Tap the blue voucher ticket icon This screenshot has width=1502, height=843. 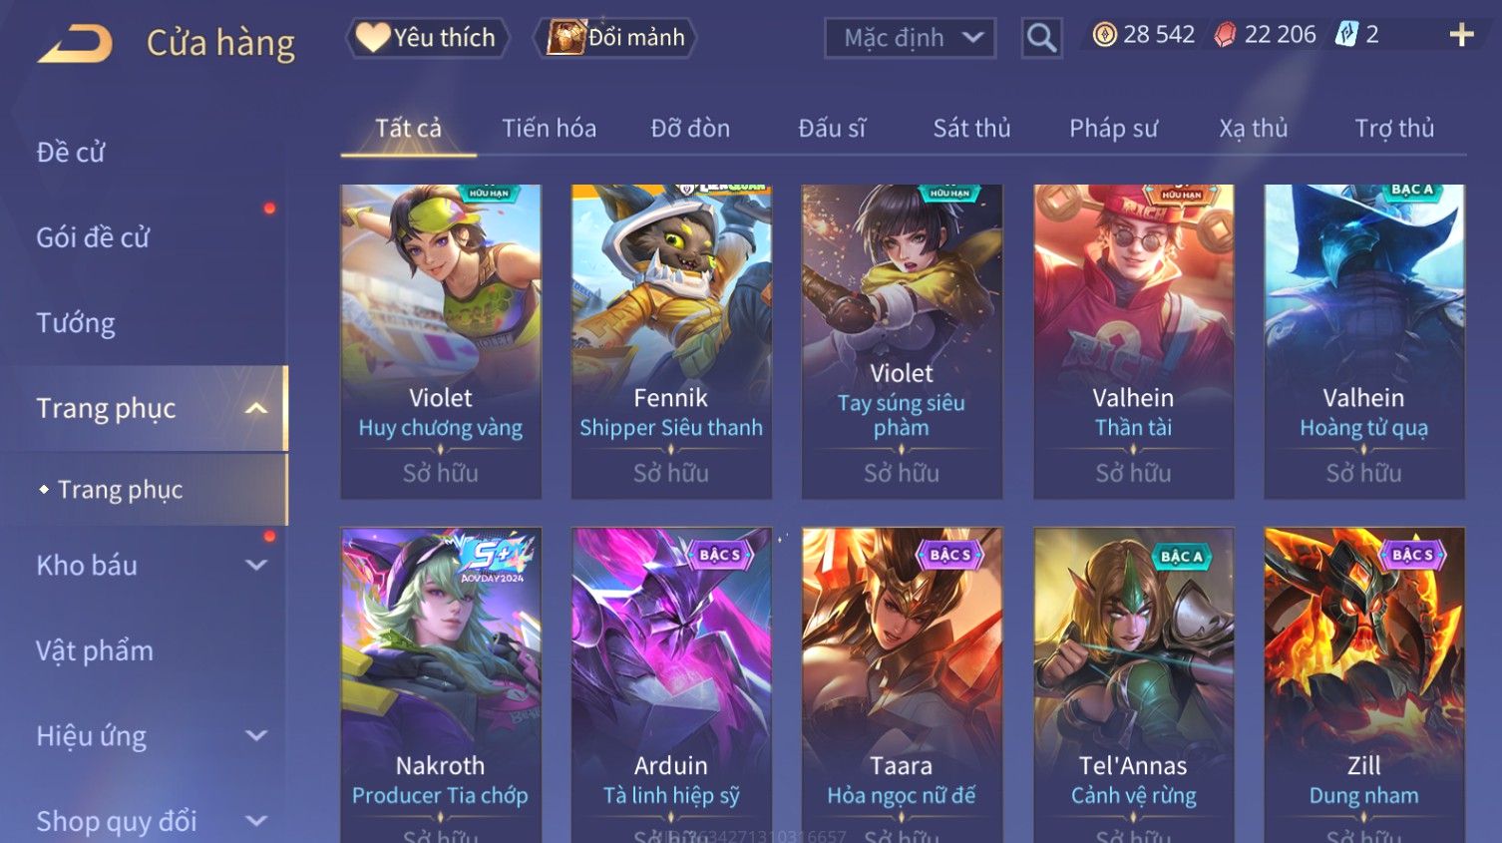(x=1346, y=35)
